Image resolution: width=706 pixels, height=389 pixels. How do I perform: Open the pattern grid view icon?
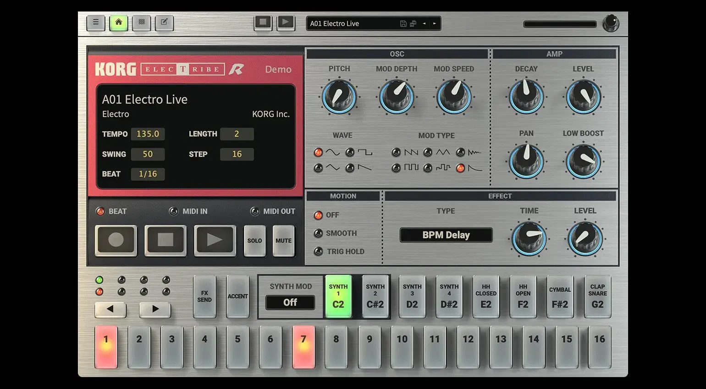[x=141, y=22]
